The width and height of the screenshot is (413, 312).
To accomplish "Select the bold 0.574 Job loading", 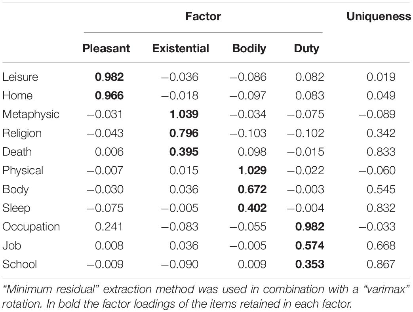I will click(310, 245).
